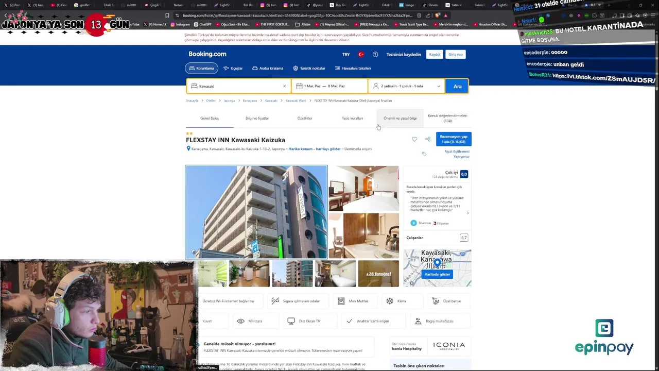Go to Japonya breadcrumb link
Viewport: 659px width, 371px height.
229,100
